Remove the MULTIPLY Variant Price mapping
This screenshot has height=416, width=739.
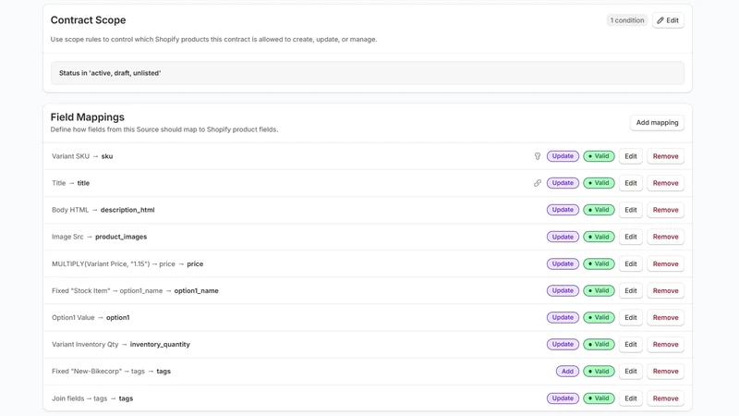coord(665,264)
